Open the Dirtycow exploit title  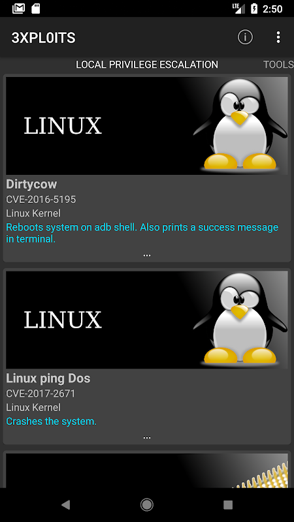(31, 184)
